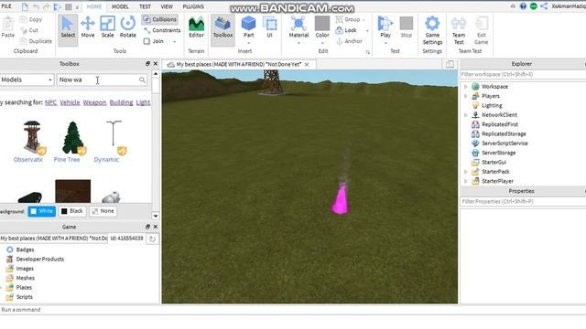Switch to the MODEL ribbon tab
The image size is (586, 329).
[x=120, y=6]
